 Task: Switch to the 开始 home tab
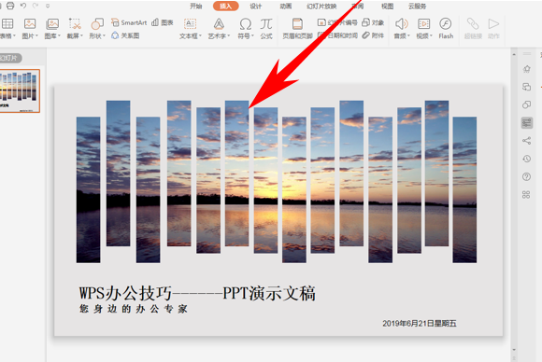tap(195, 6)
